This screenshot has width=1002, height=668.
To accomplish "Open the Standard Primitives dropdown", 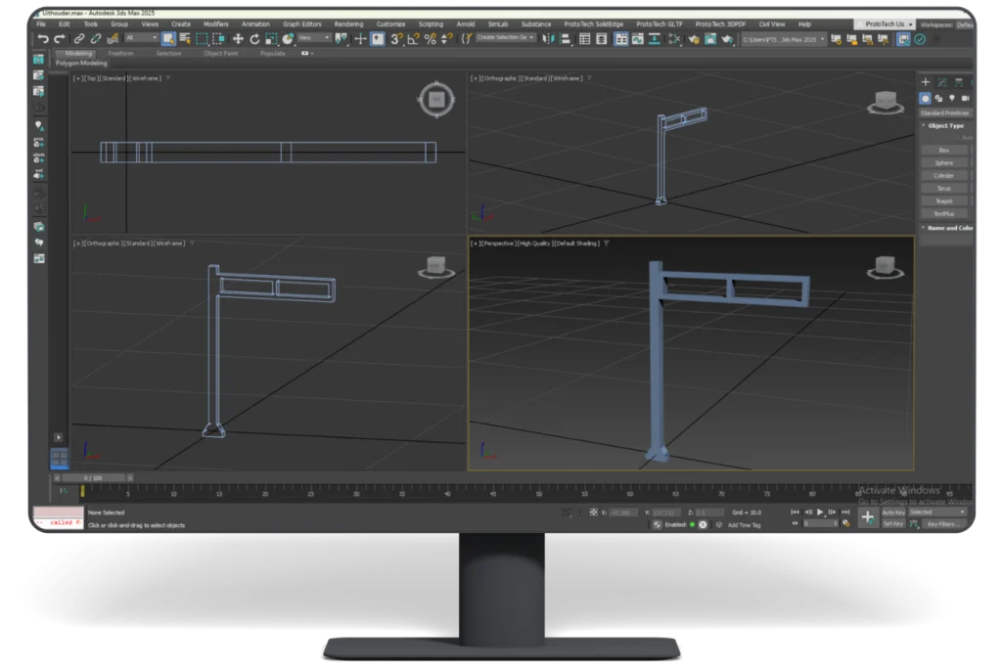I will tap(944, 112).
